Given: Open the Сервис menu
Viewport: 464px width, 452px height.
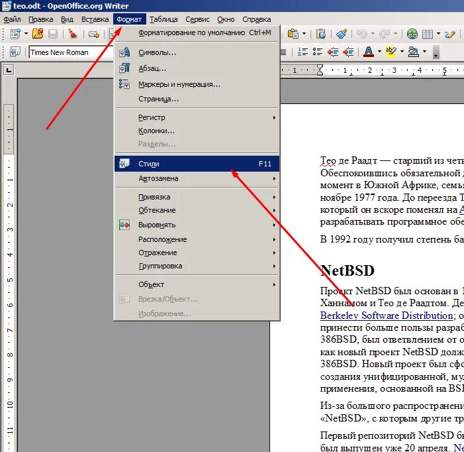Looking at the screenshot, I should (197, 19).
